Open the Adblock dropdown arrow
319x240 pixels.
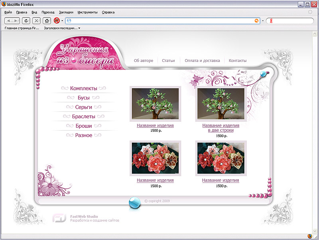[62, 21]
